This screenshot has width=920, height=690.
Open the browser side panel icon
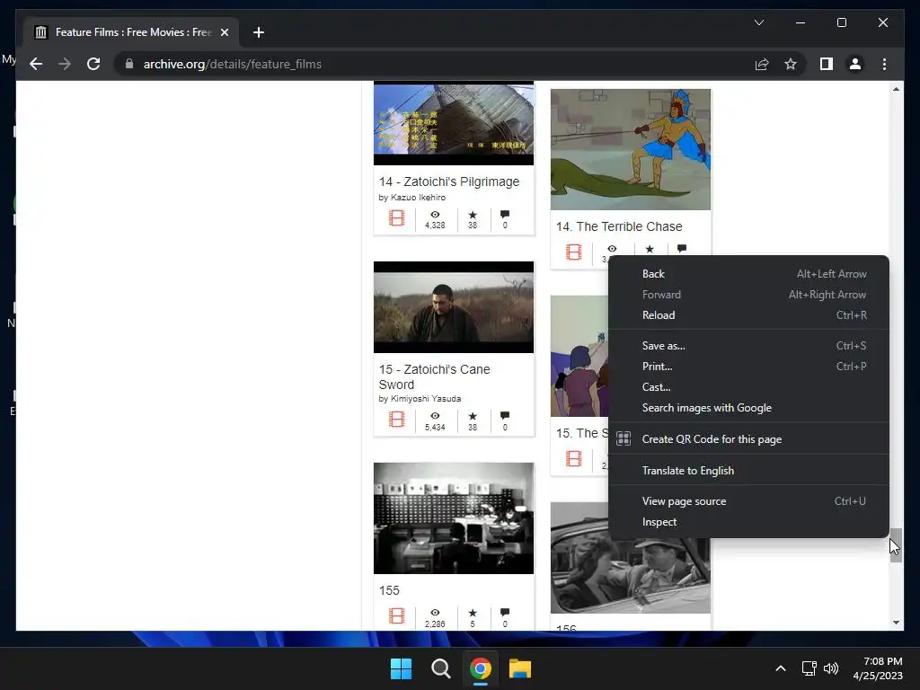click(827, 64)
